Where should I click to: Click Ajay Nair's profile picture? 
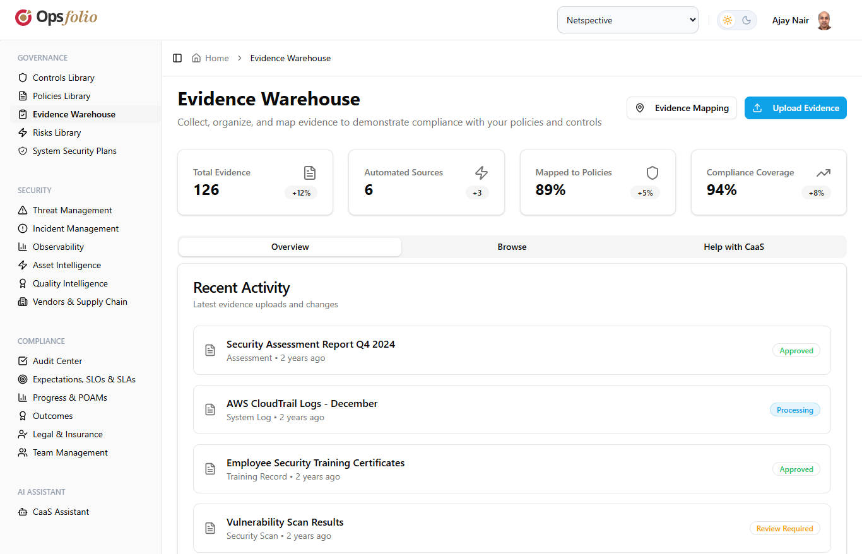[825, 20]
